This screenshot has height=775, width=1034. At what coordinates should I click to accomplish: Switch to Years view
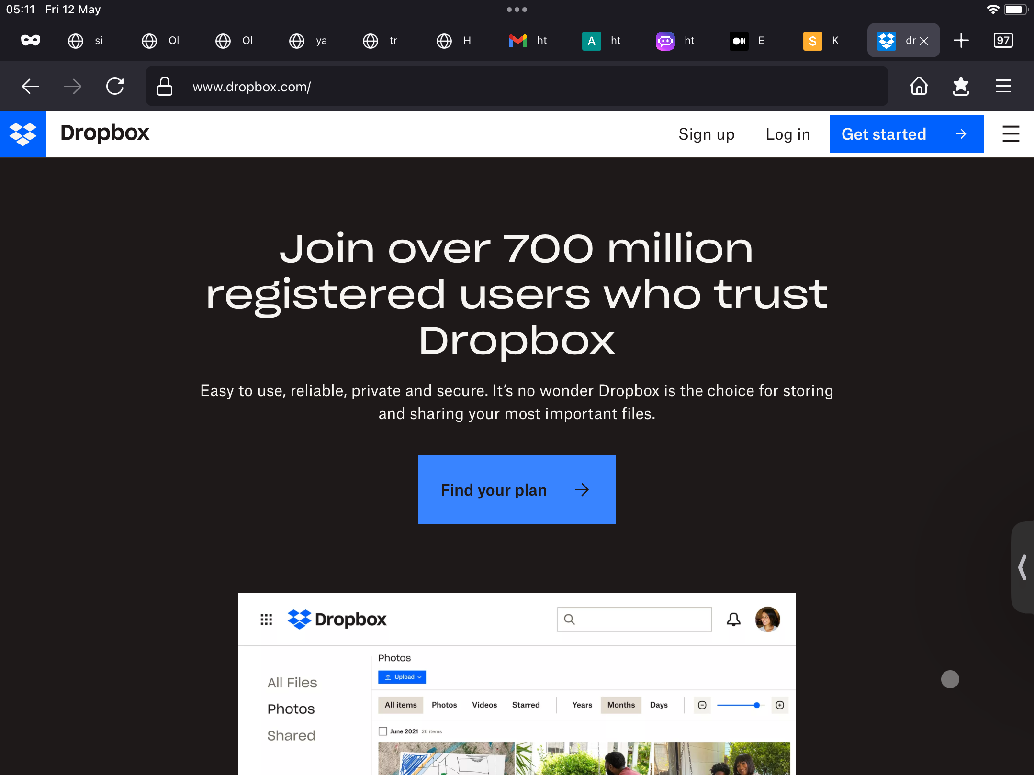click(x=582, y=705)
